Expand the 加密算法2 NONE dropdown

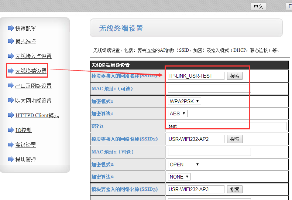179,177
